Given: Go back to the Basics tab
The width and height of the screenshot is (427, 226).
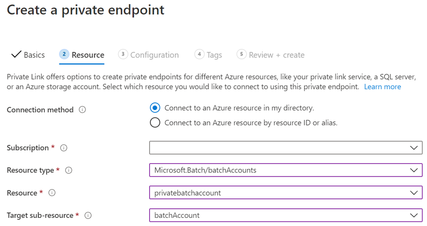Looking at the screenshot, I should (34, 55).
